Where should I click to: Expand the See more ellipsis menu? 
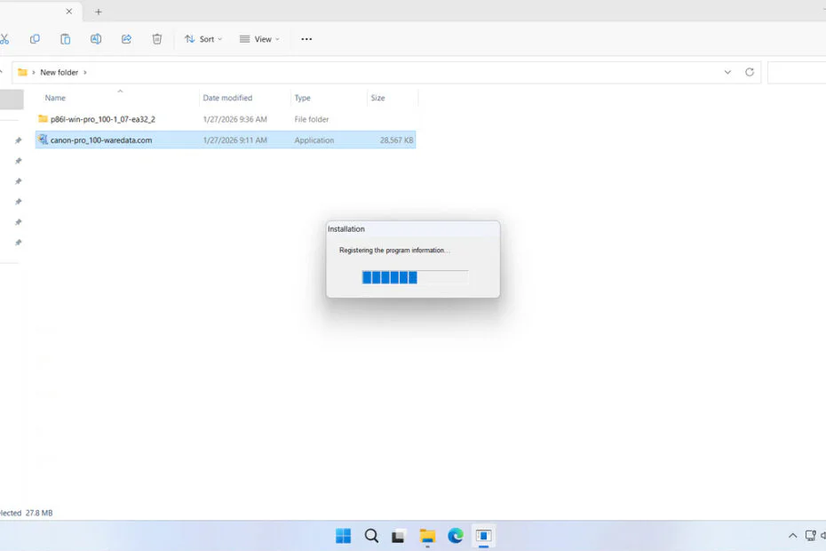(306, 39)
